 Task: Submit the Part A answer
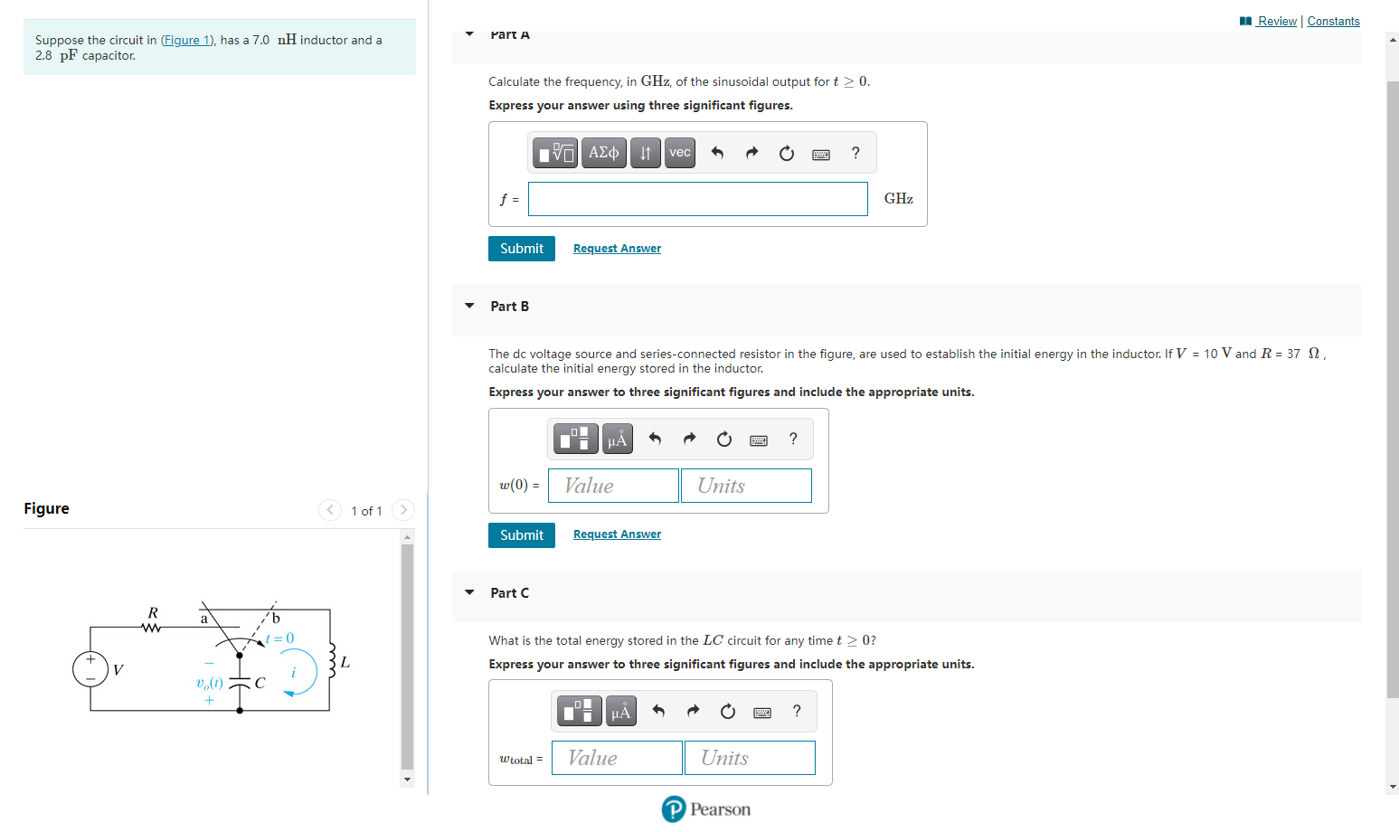tap(522, 248)
